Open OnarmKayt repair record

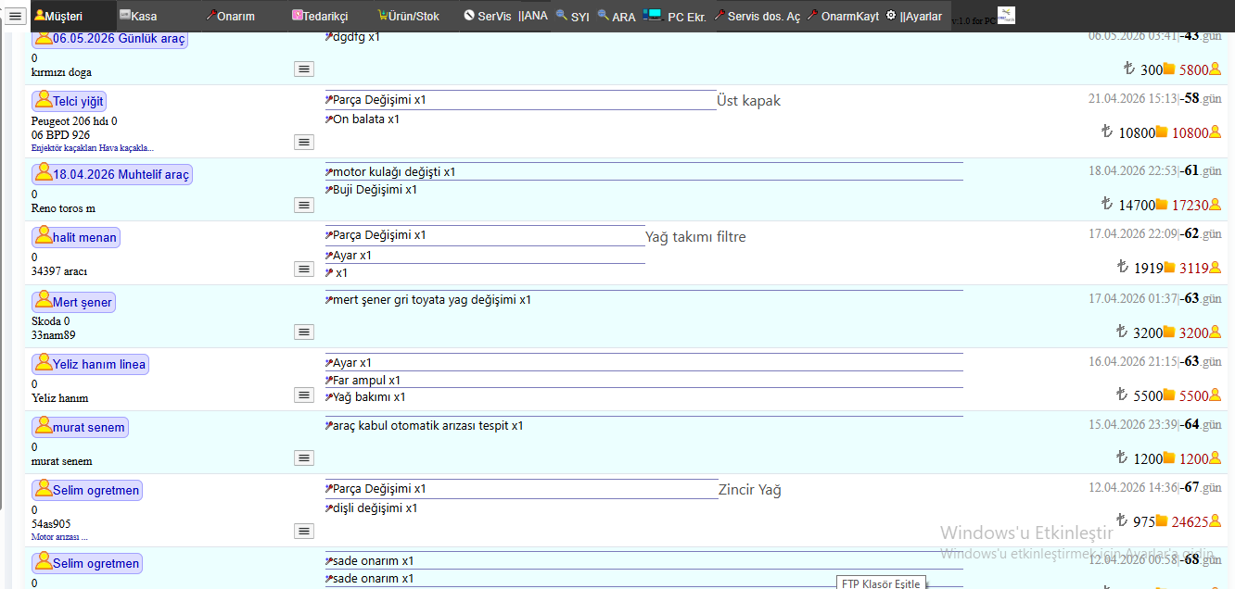tap(843, 16)
